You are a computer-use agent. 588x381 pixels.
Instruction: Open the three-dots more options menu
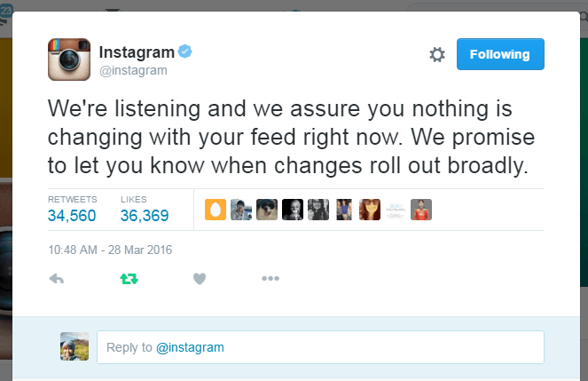(270, 278)
